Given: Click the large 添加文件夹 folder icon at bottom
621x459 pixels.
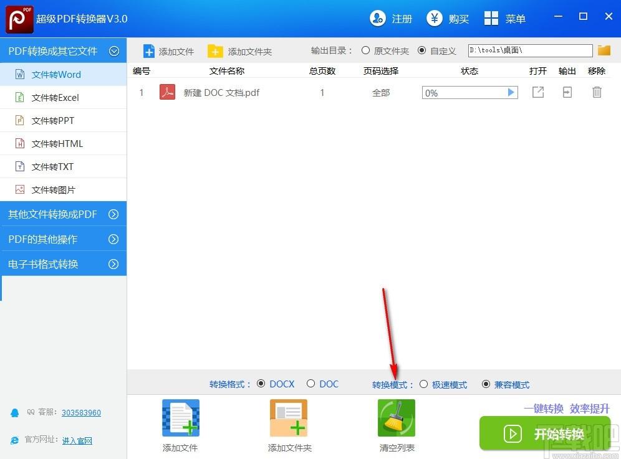Looking at the screenshot, I should tap(289, 418).
